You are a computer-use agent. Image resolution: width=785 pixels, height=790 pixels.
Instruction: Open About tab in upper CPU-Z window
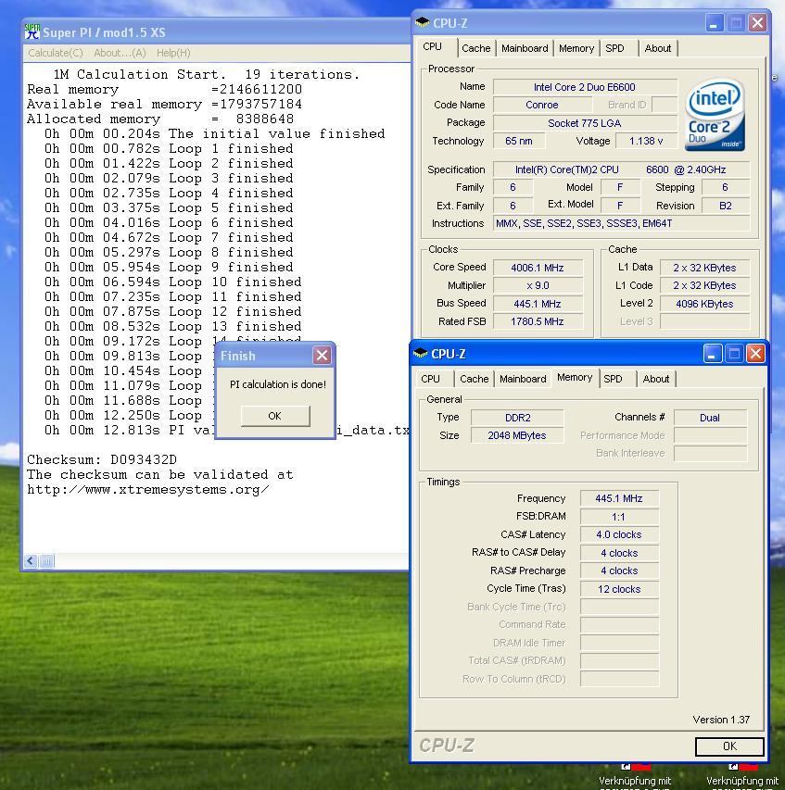[x=657, y=48]
